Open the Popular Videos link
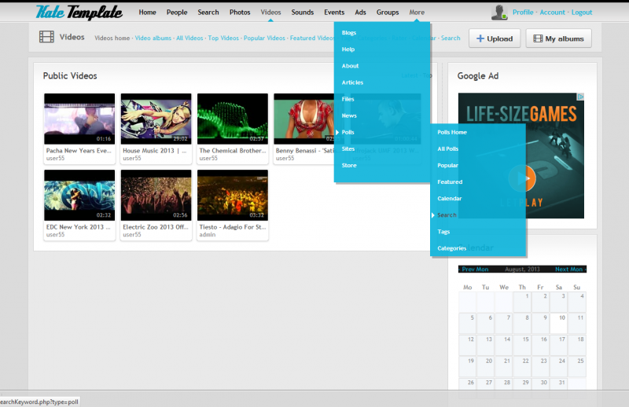Image resolution: width=629 pixels, height=407 pixels. 264,38
